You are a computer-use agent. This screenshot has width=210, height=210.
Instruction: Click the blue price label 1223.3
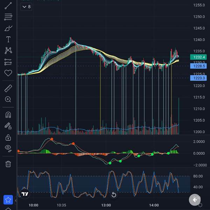[198, 78]
